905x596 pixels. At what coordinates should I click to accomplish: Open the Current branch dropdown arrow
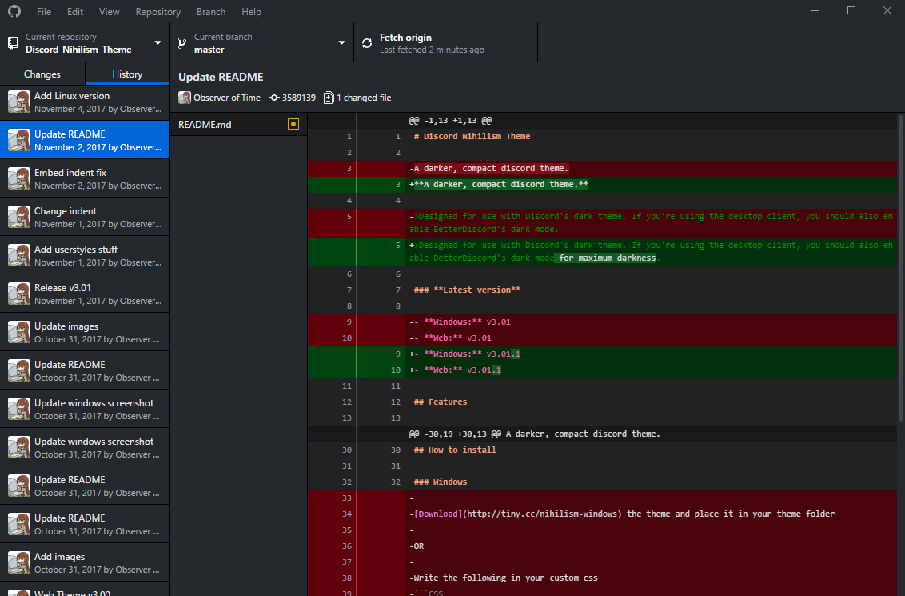[x=341, y=42]
